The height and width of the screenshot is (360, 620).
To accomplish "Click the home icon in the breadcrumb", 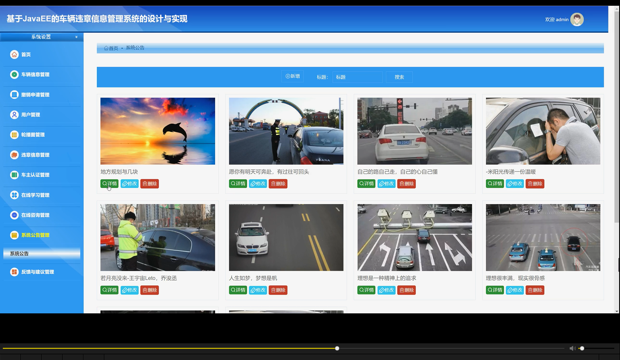I will [106, 48].
